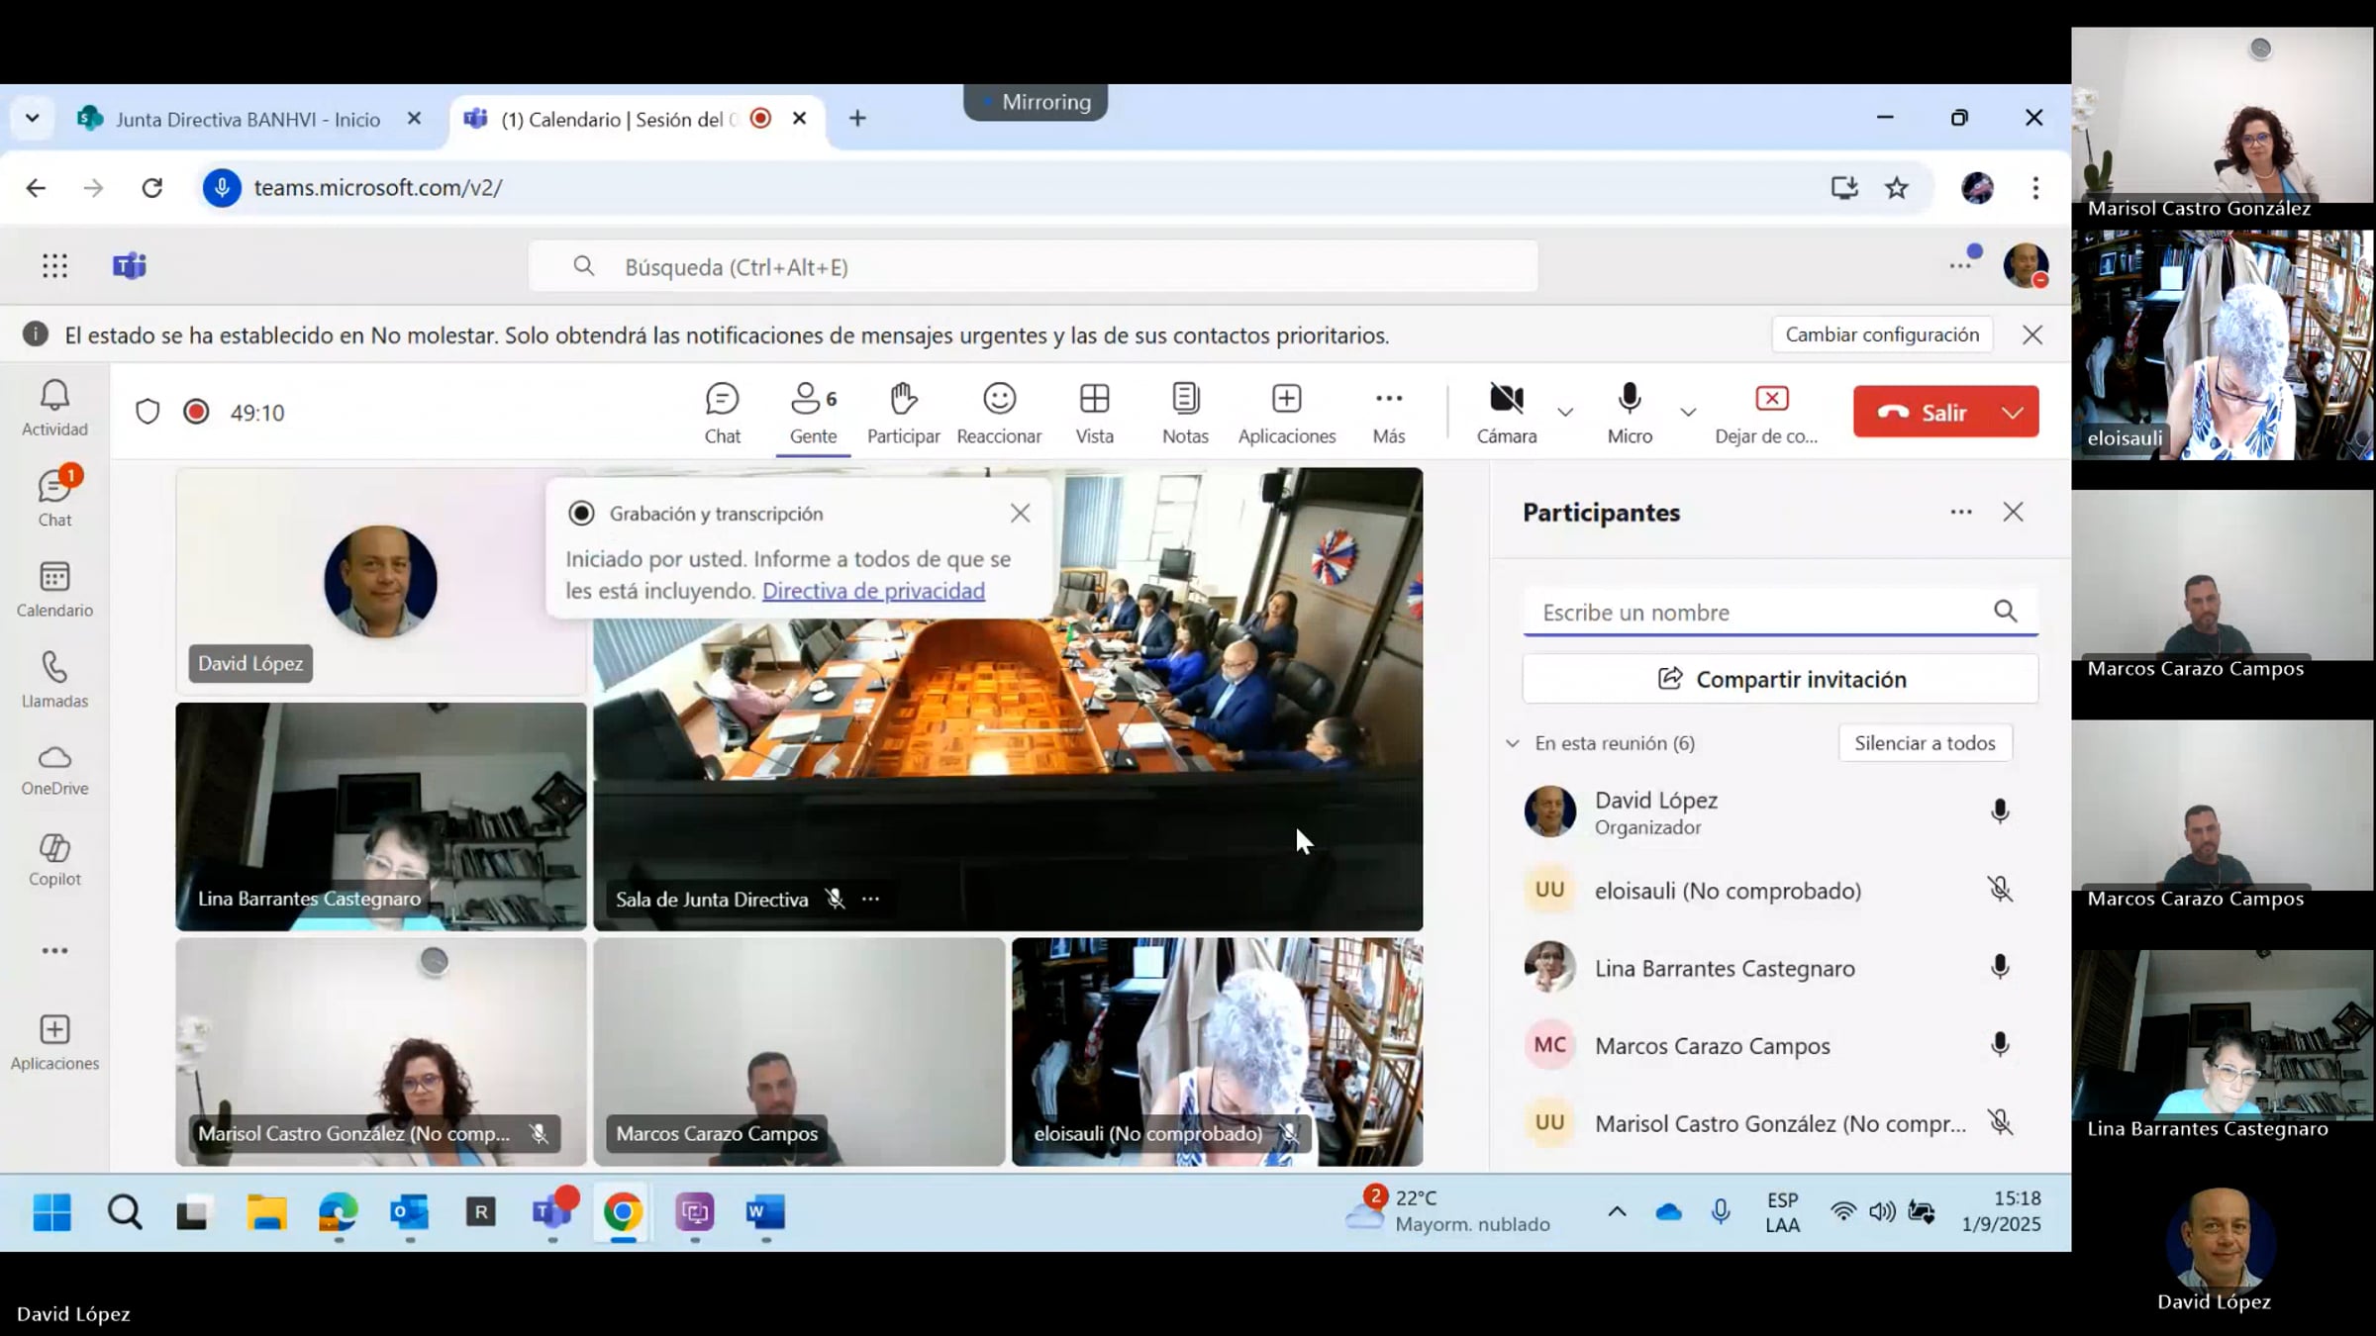Screen dimensions: 2376x1336
Task: Click muted mic on Sala de Junta Directiva tile
Action: point(836,899)
